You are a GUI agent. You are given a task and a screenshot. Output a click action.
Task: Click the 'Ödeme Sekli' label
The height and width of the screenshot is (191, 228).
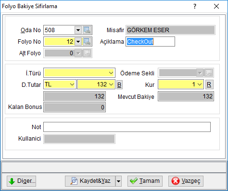tap(137, 73)
